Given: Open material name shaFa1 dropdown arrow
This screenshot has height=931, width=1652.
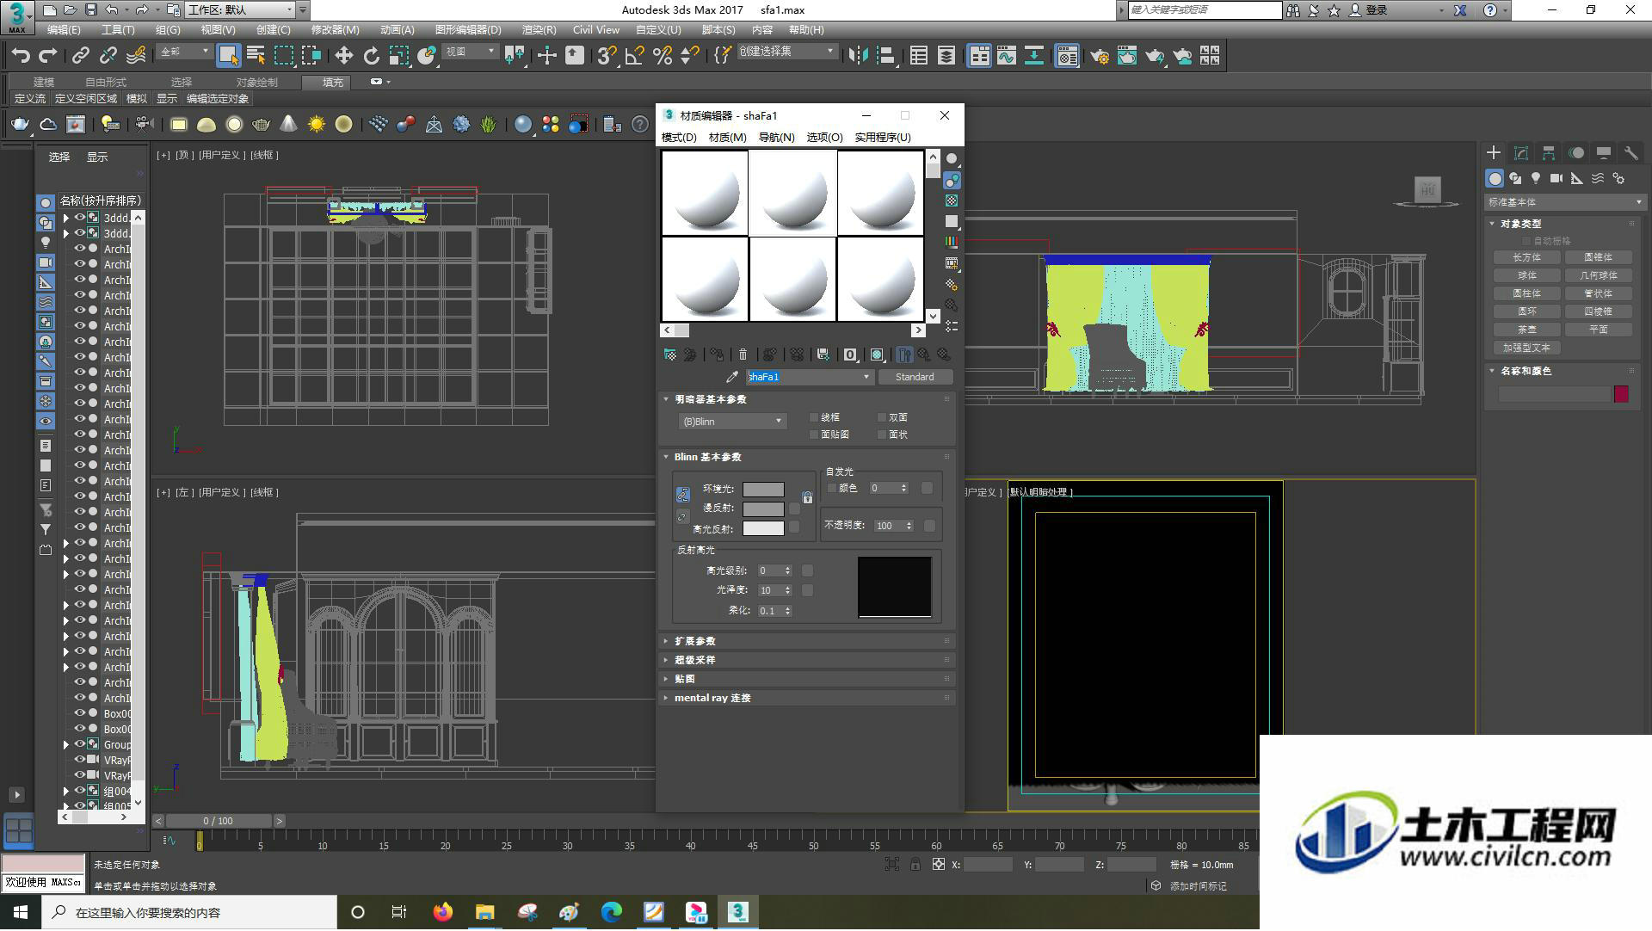Looking at the screenshot, I should coord(866,377).
